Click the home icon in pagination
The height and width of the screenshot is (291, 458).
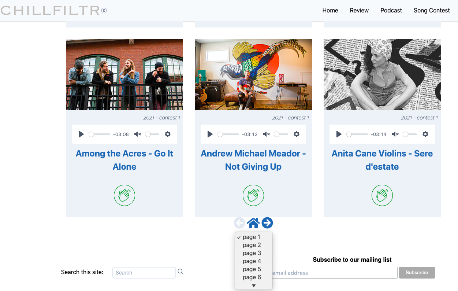(x=253, y=223)
